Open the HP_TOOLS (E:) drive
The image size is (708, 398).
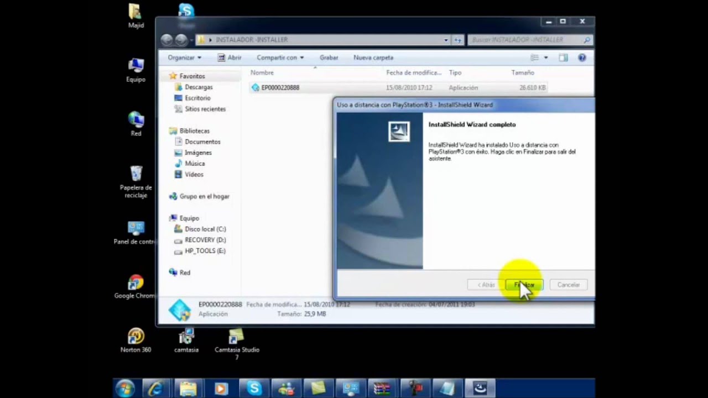point(205,251)
